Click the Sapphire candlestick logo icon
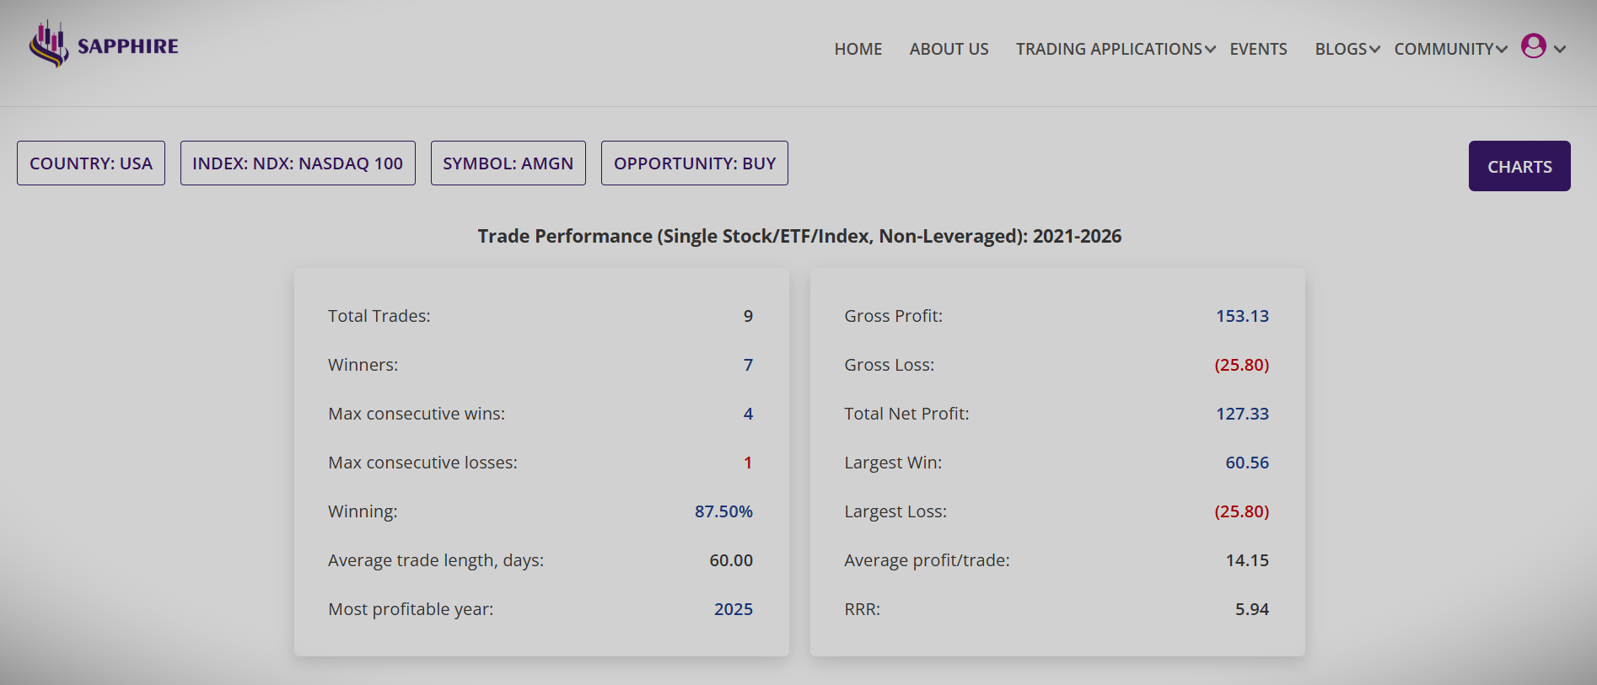Screen dimensions: 1597x685 [49, 45]
